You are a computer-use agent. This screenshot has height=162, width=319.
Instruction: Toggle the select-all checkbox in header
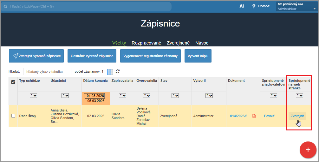13,82
